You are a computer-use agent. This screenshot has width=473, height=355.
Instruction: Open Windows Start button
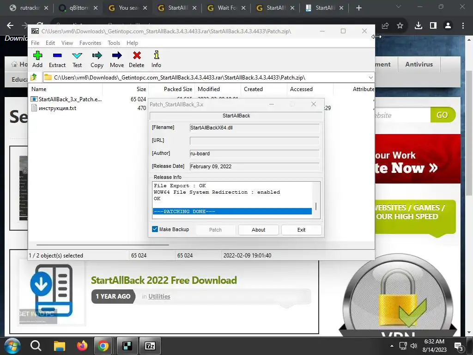click(12, 346)
